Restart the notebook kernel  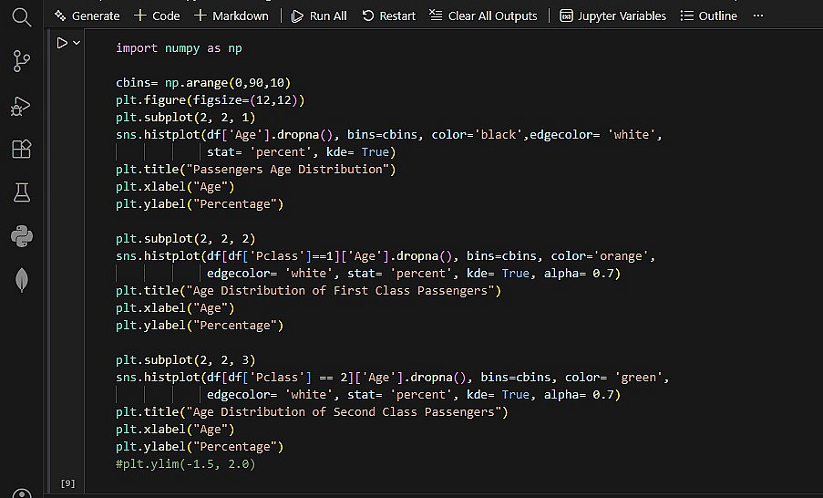point(389,16)
